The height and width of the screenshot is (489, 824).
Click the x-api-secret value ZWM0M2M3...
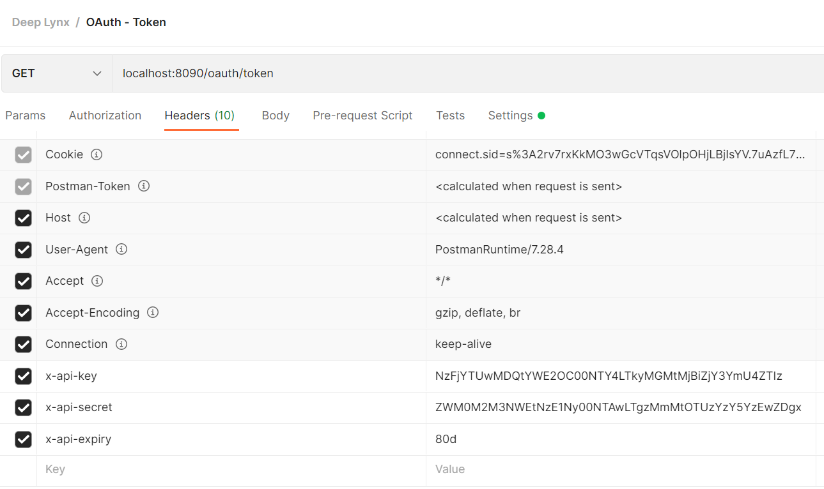click(x=618, y=407)
